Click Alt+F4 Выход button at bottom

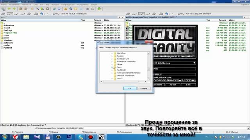tap(232, 132)
